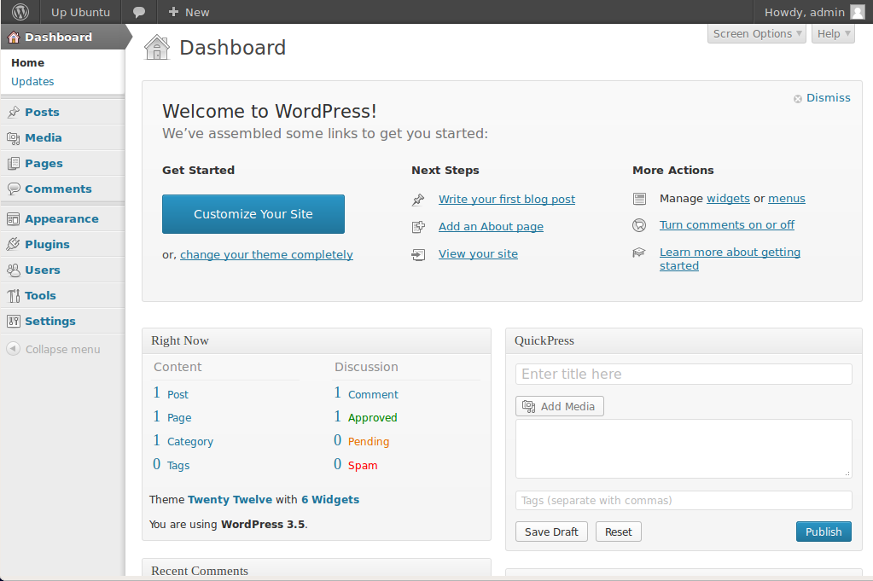873x581 pixels.
Task: Open the New content menu
Action: tap(189, 12)
